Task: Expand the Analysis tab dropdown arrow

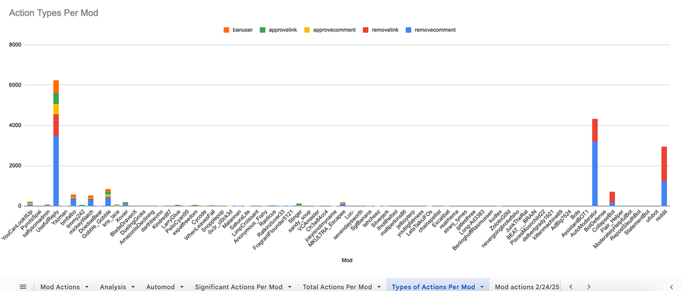Action: tap(133, 287)
